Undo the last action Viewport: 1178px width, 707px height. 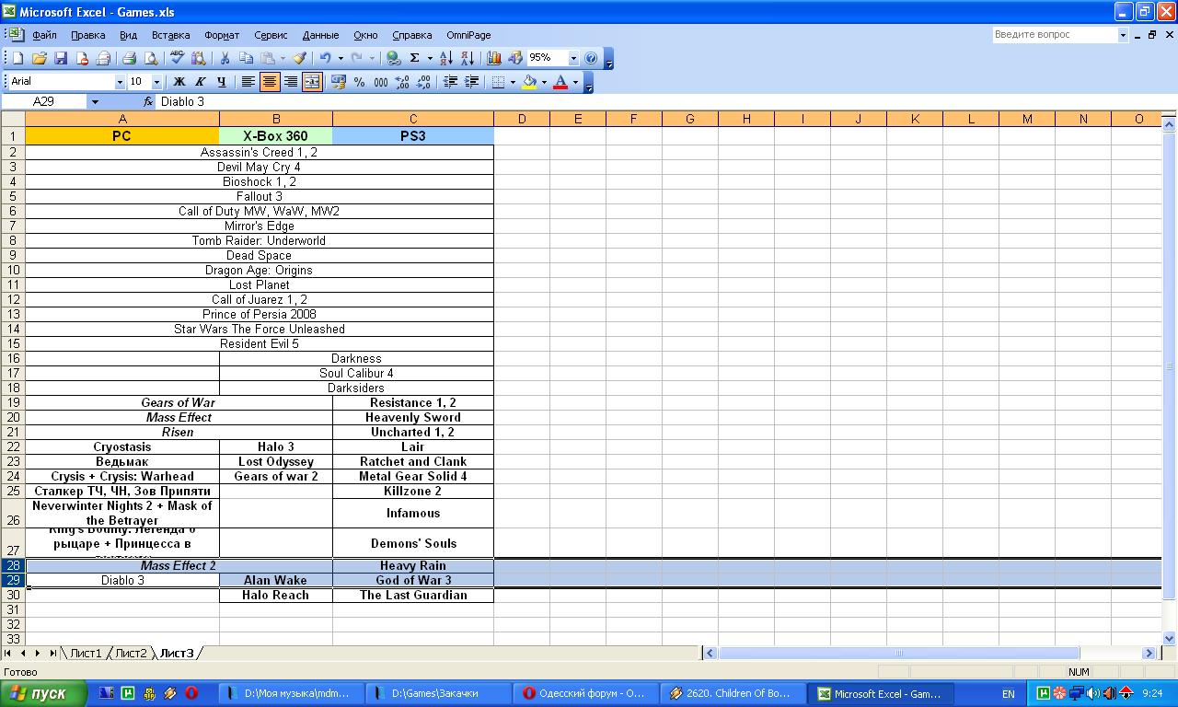pyautogui.click(x=325, y=58)
